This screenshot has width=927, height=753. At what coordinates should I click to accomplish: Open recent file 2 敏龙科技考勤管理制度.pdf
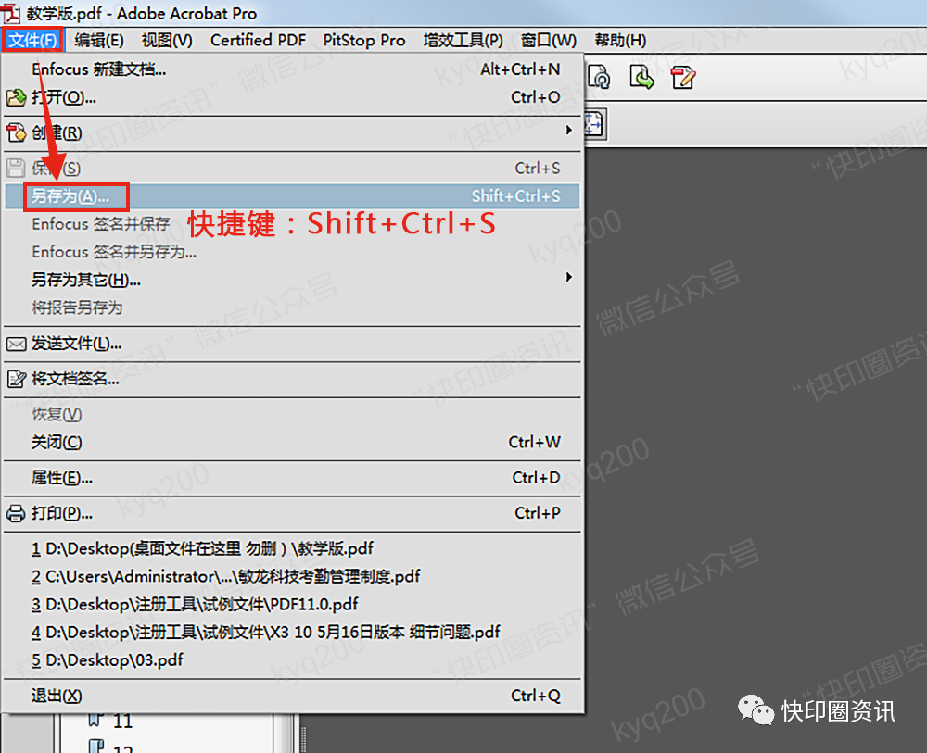(292, 576)
